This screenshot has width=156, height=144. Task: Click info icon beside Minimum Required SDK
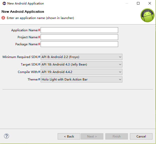coord(39,57)
